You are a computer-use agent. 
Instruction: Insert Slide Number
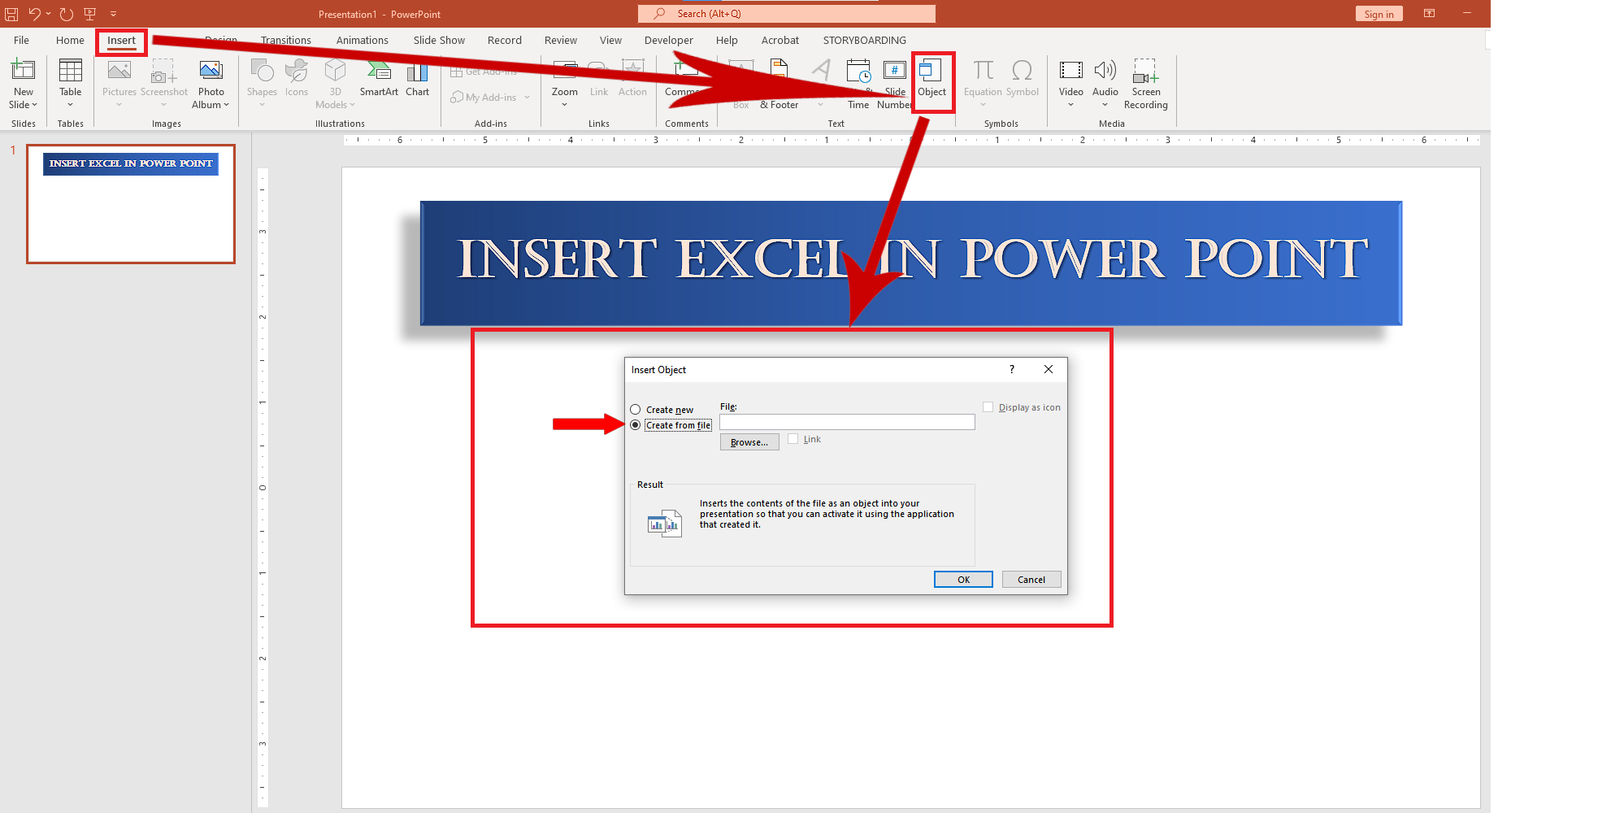[x=895, y=83]
